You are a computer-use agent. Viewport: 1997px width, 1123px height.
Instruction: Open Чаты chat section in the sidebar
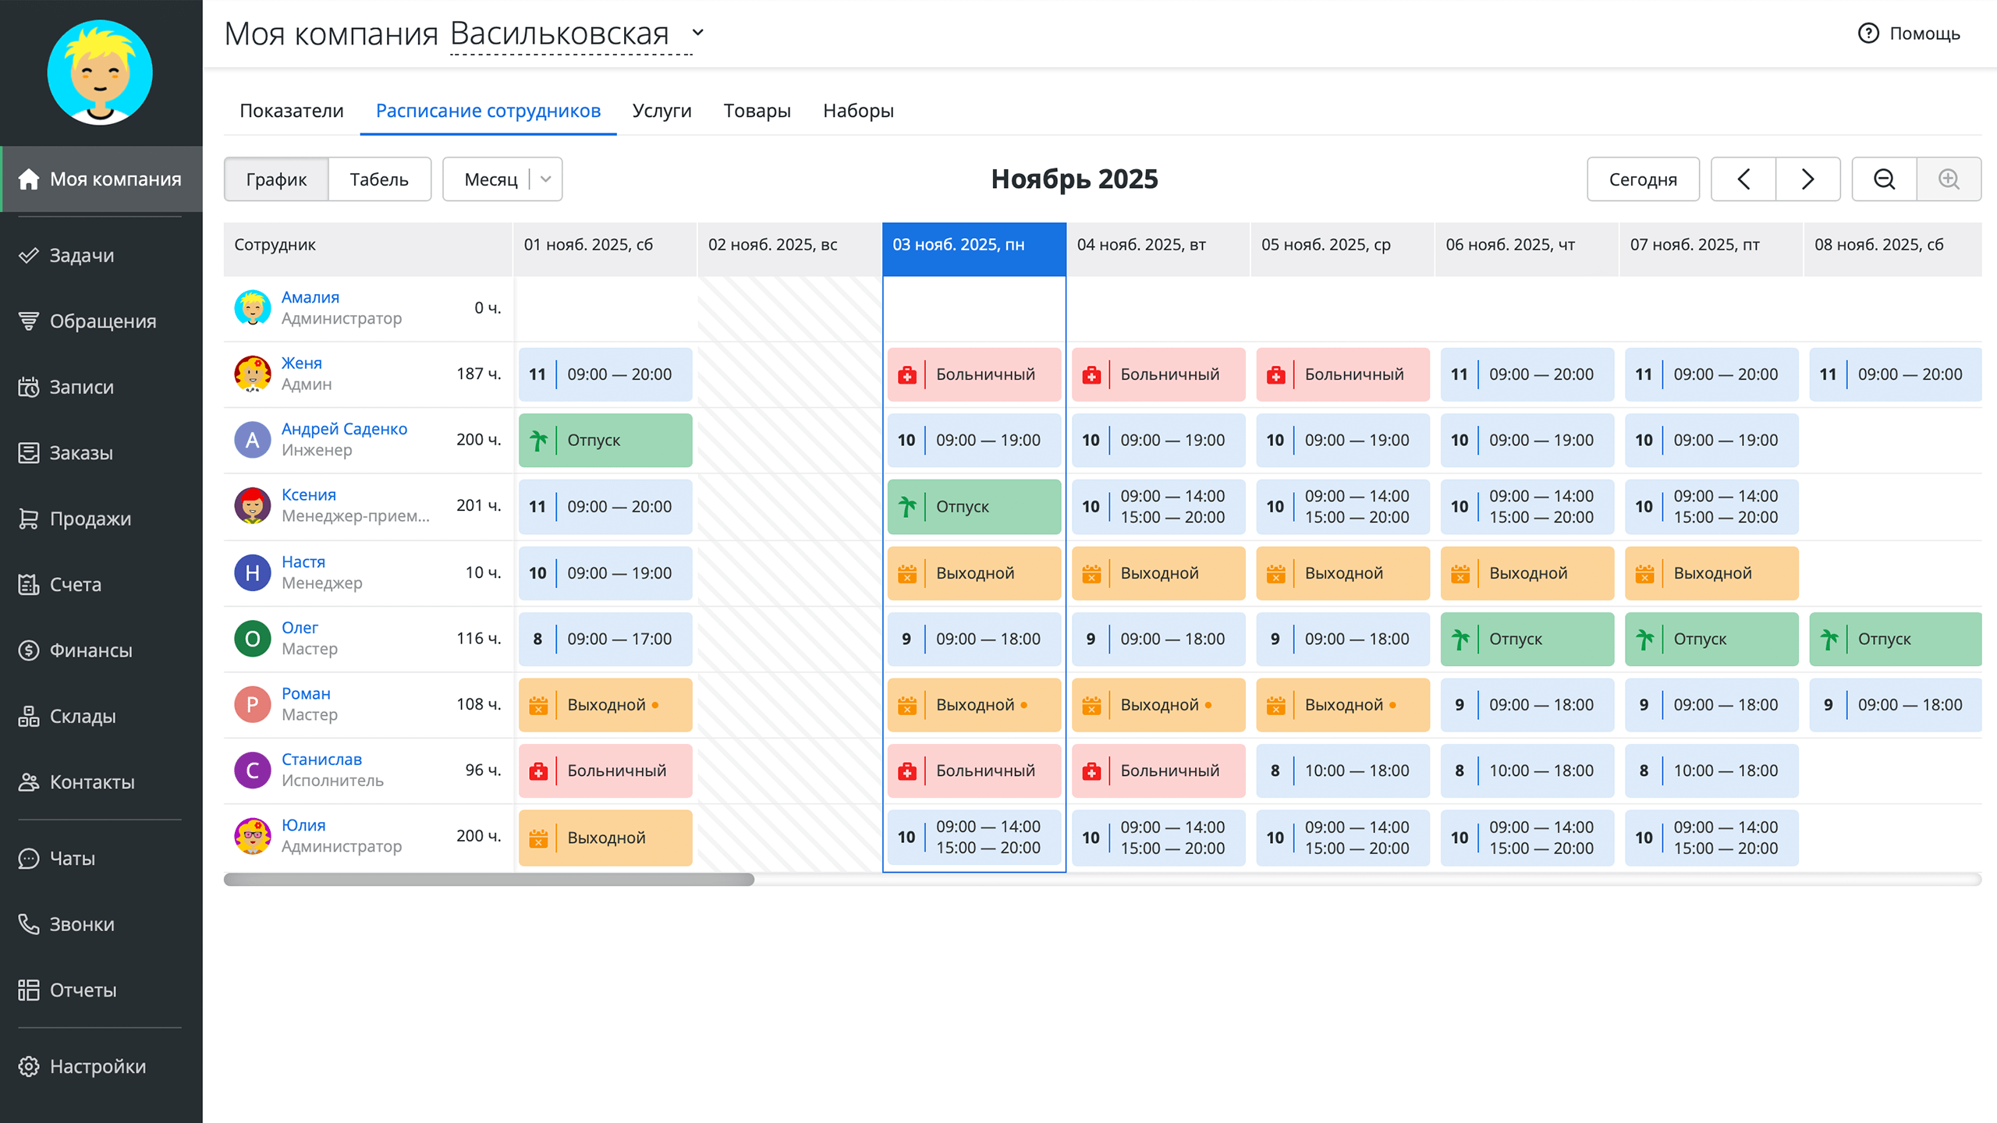[x=72, y=858]
